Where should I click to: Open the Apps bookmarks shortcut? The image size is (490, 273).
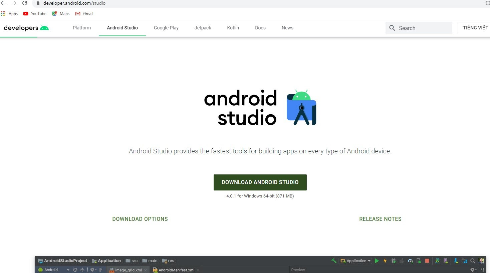pyautogui.click(x=9, y=14)
